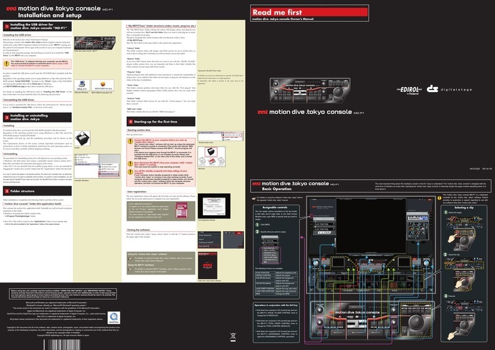Image resolution: width=495 pixels, height=350 pixels.
Task: Click green step 2 circle under Assignable controls
Action: click(x=257, y=232)
